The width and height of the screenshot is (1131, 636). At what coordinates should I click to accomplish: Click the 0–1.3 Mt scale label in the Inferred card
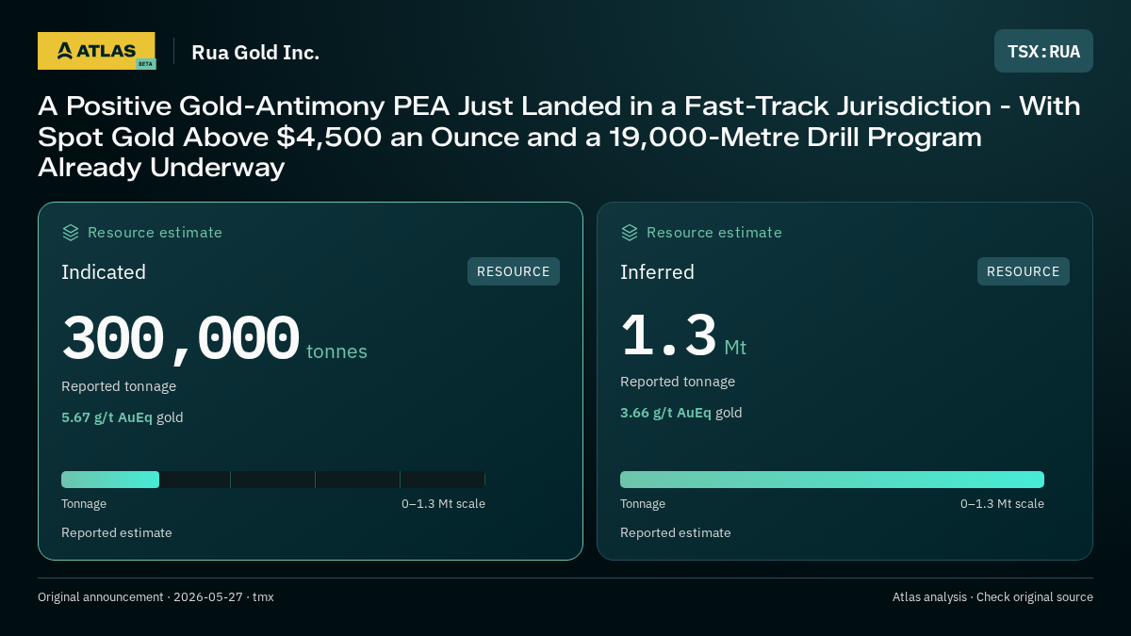click(1002, 504)
